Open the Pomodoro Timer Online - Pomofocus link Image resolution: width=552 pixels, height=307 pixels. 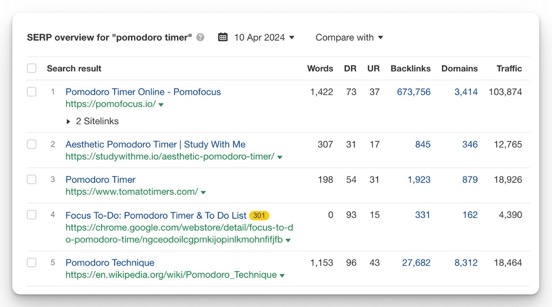143,92
